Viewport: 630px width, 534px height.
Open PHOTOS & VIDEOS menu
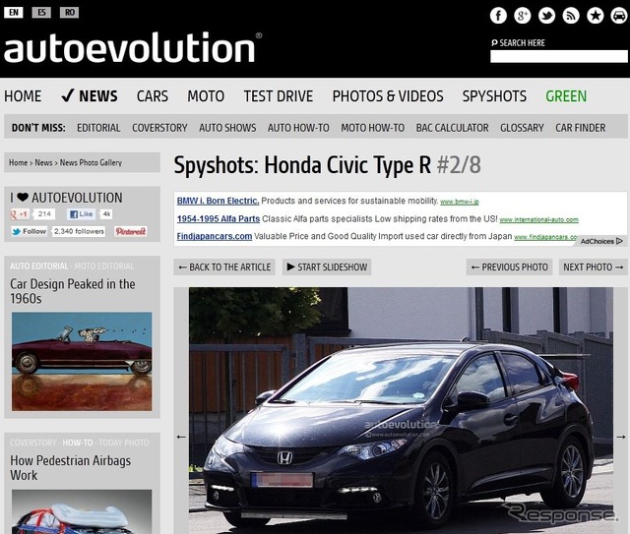coord(388,96)
